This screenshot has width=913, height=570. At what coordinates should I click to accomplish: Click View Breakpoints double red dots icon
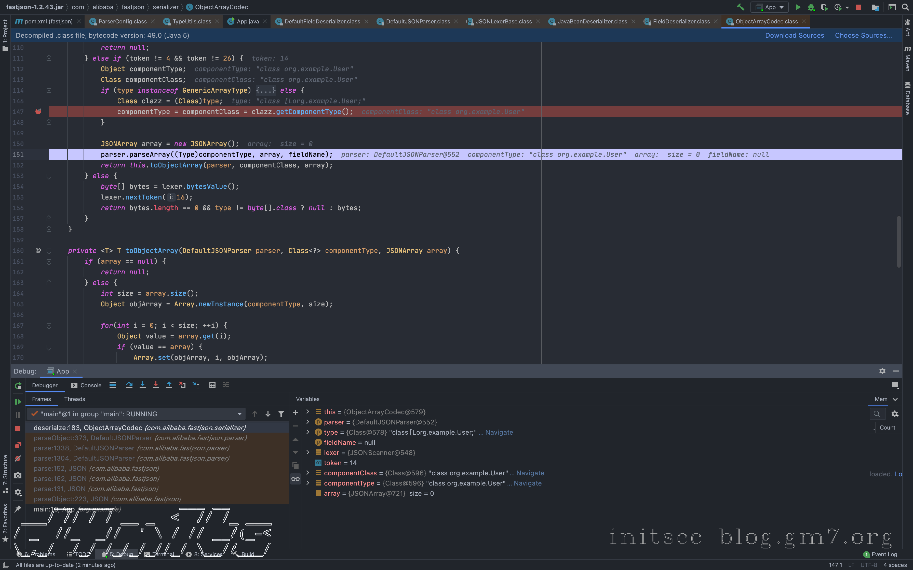point(18,445)
